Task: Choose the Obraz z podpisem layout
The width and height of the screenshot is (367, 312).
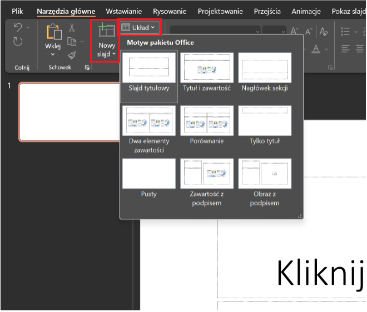Action: (x=265, y=179)
